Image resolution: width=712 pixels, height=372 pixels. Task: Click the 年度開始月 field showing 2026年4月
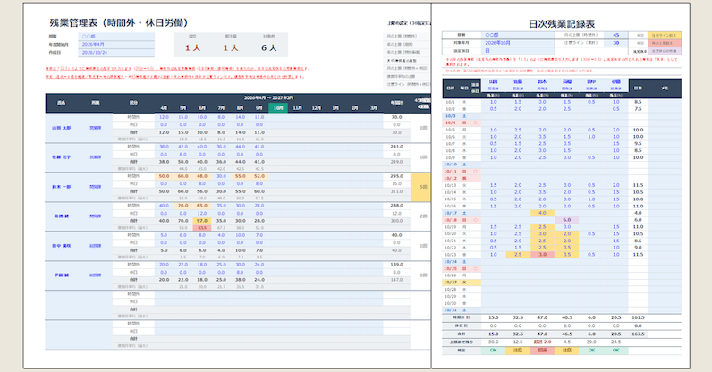click(116, 45)
